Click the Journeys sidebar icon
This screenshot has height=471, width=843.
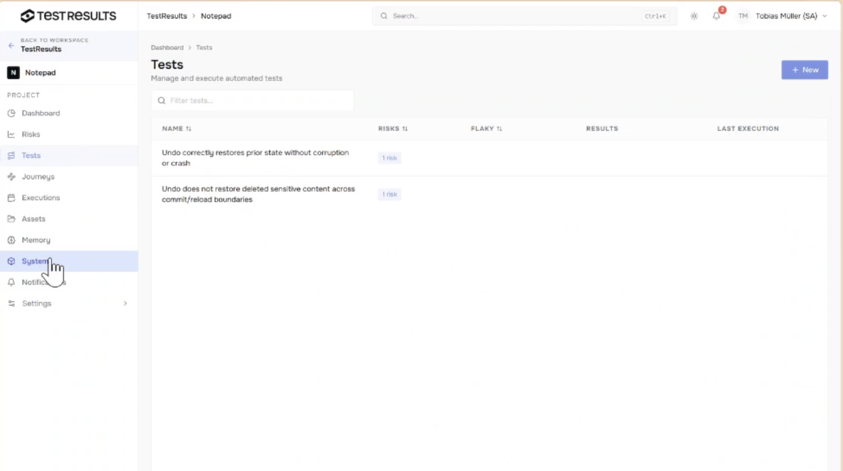click(11, 177)
